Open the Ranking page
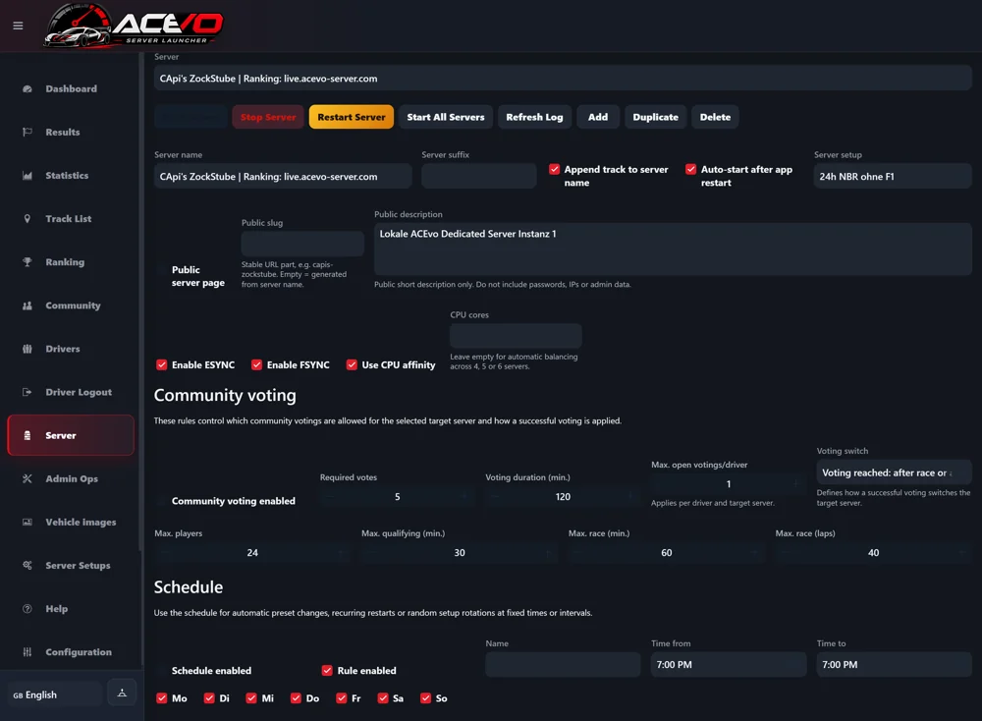 71,262
